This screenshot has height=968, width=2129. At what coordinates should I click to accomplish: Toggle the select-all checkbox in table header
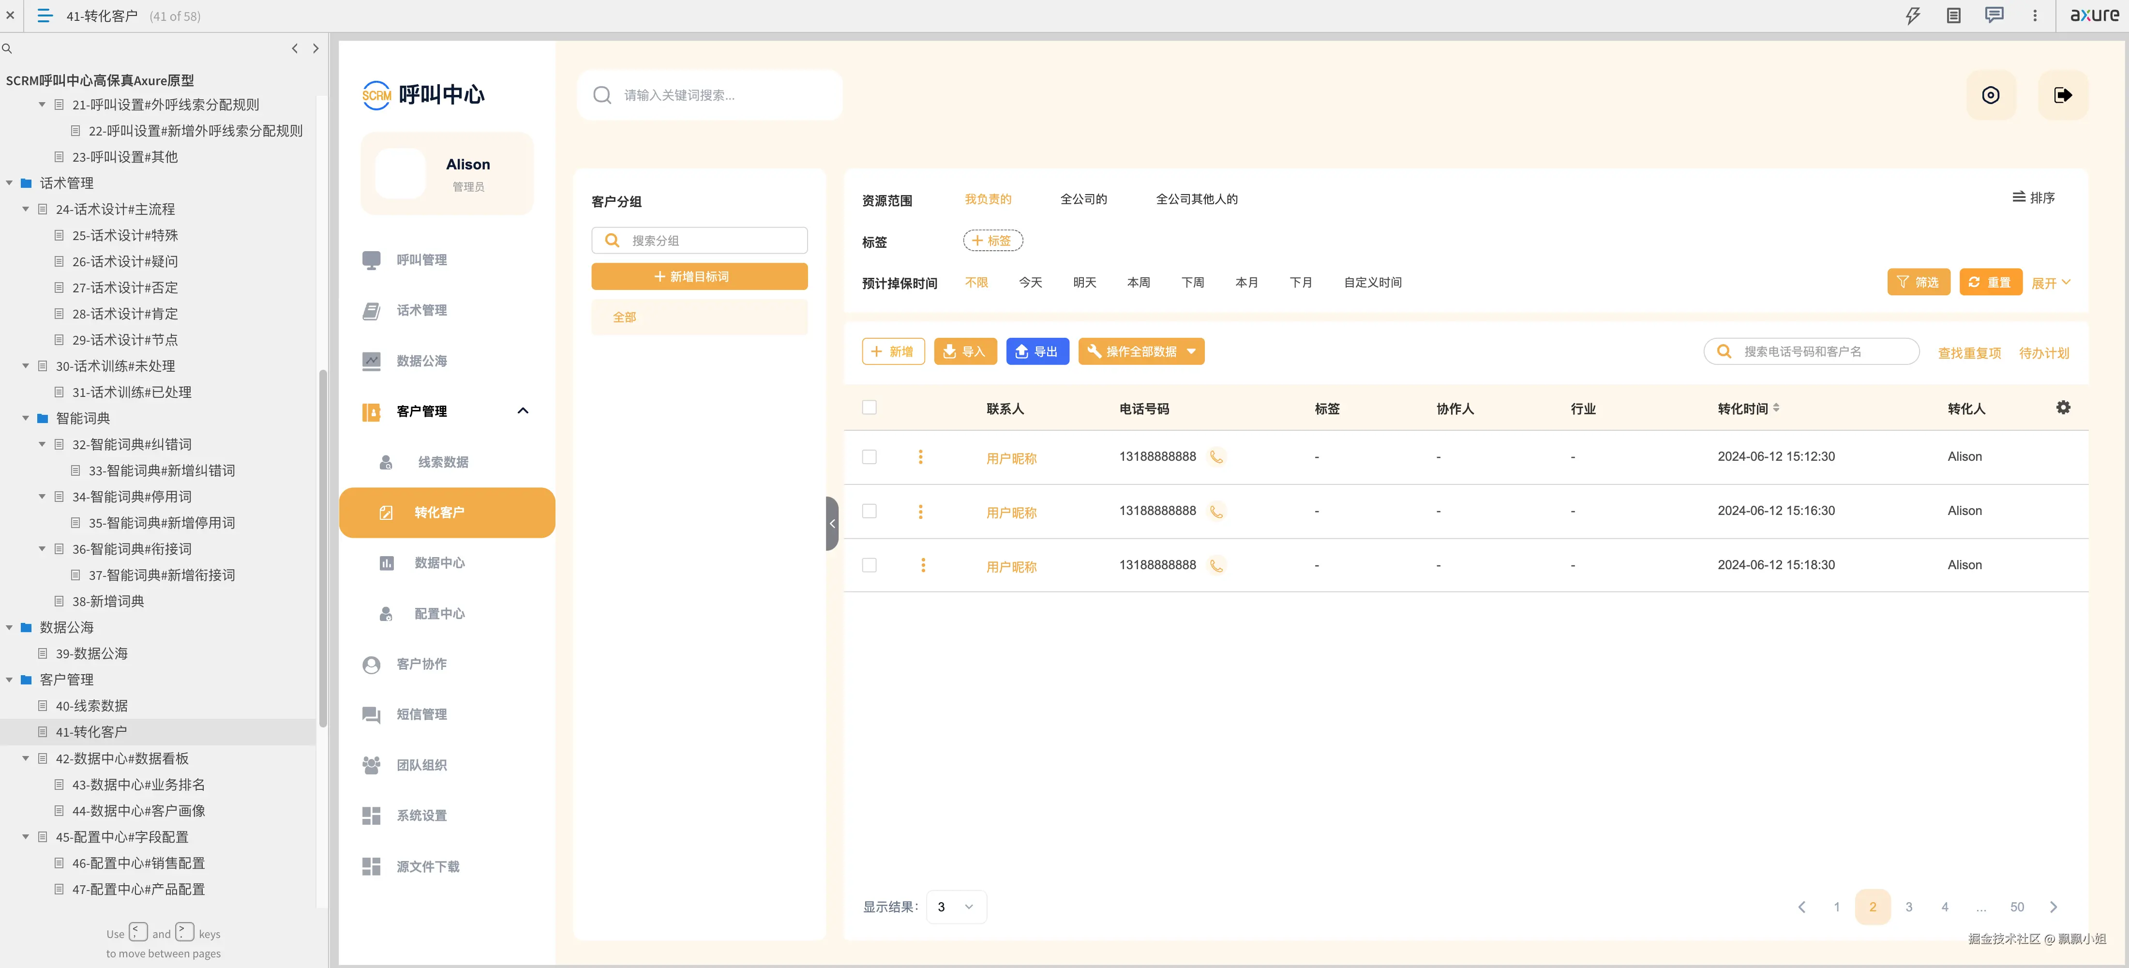pos(869,408)
